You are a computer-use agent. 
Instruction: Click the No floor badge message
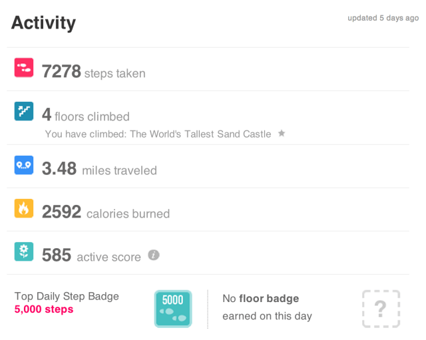[x=267, y=307]
